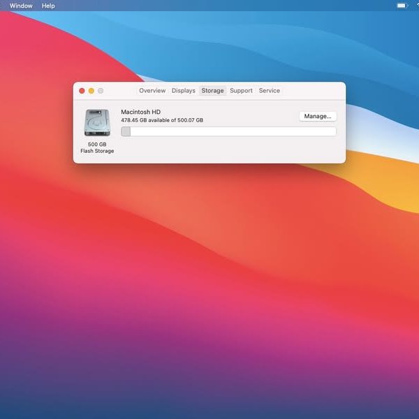This screenshot has width=419, height=419.
Task: Switch to the Overview tab
Action: coord(152,91)
